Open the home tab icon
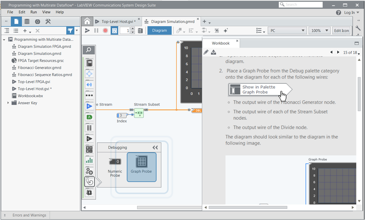The image size is (365, 220). pos(87,21)
